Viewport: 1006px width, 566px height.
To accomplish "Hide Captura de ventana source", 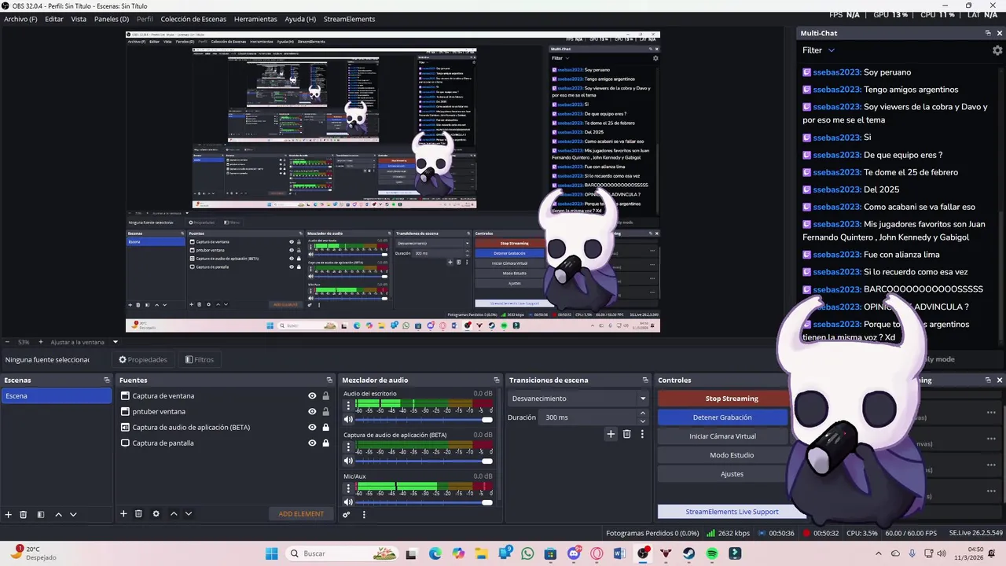I will coord(312,396).
